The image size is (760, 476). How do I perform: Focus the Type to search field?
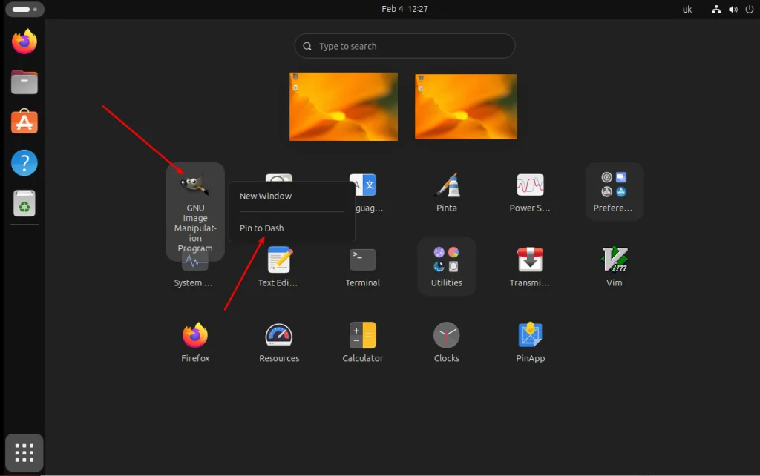[x=404, y=46]
